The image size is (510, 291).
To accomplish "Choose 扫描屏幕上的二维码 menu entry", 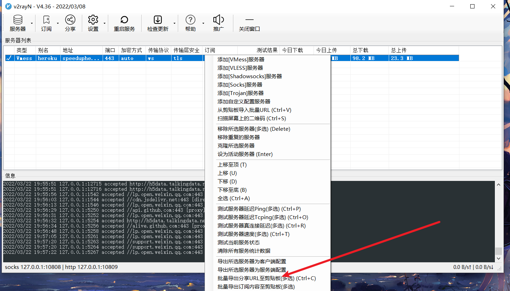I will click(267, 119).
